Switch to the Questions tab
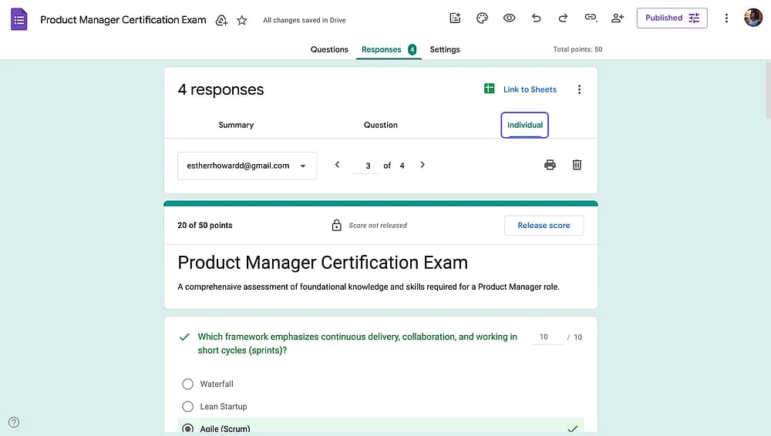The image size is (771, 436). (329, 49)
